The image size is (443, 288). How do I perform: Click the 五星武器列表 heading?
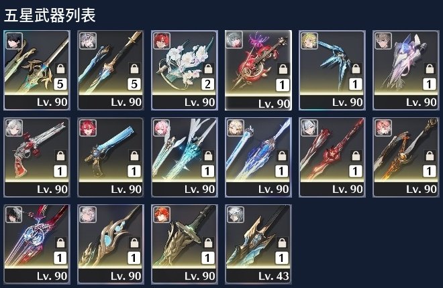click(50, 15)
